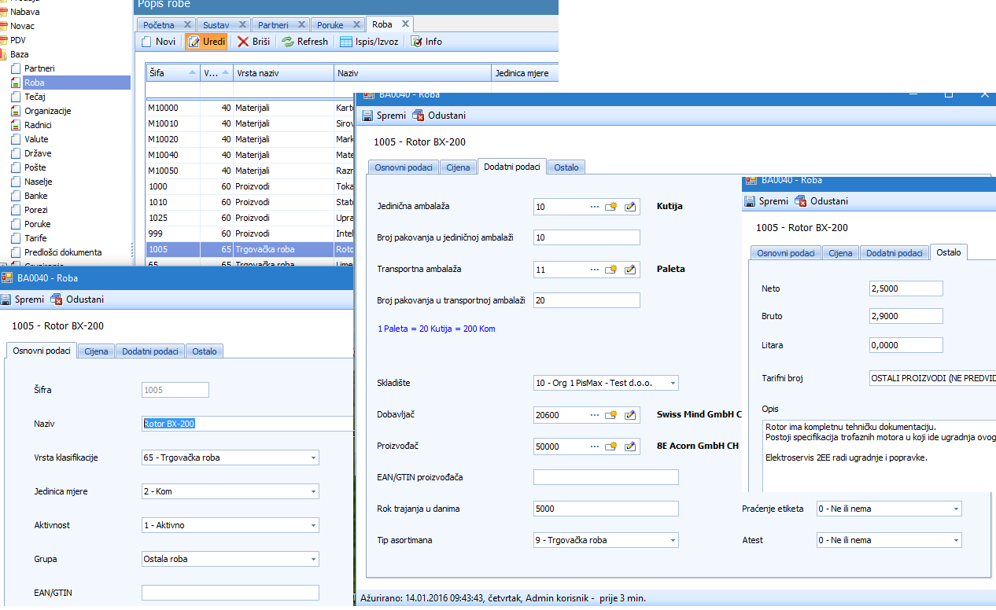The width and height of the screenshot is (996, 610).
Task: Click the Info toolbar button
Action: 426,42
